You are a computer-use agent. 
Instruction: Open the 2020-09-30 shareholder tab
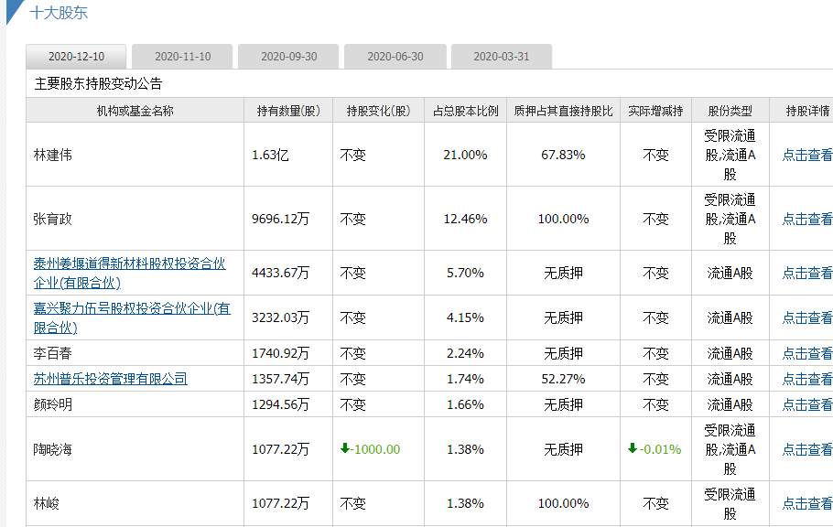[x=288, y=57]
